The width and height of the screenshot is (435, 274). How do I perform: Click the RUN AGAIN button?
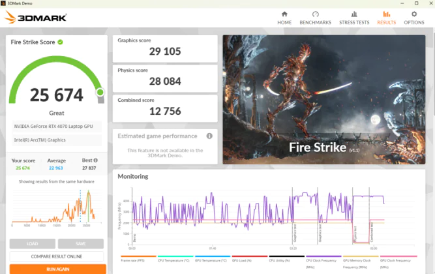(x=57, y=269)
